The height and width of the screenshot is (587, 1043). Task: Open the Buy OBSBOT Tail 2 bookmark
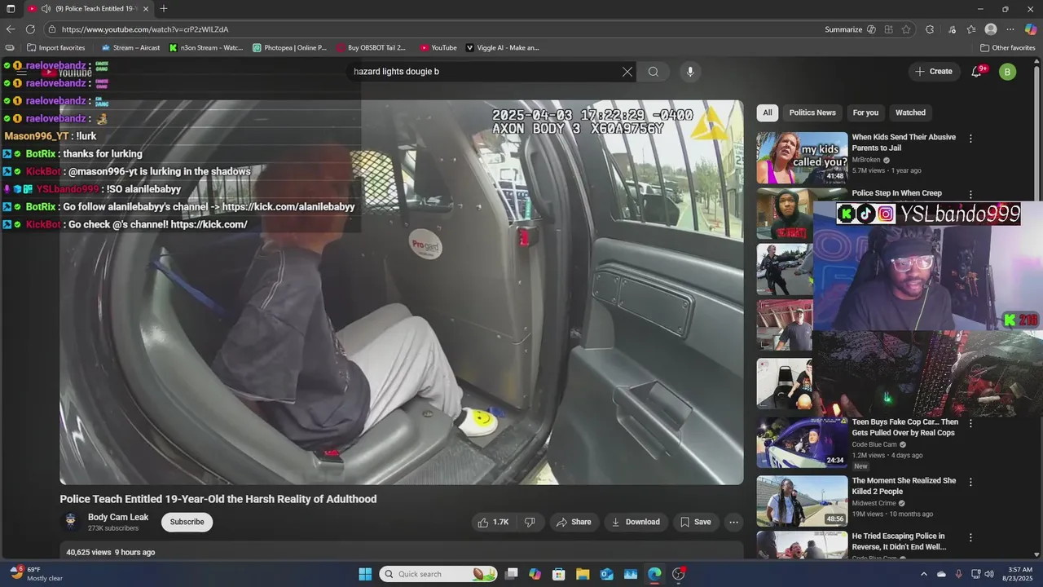(372, 48)
